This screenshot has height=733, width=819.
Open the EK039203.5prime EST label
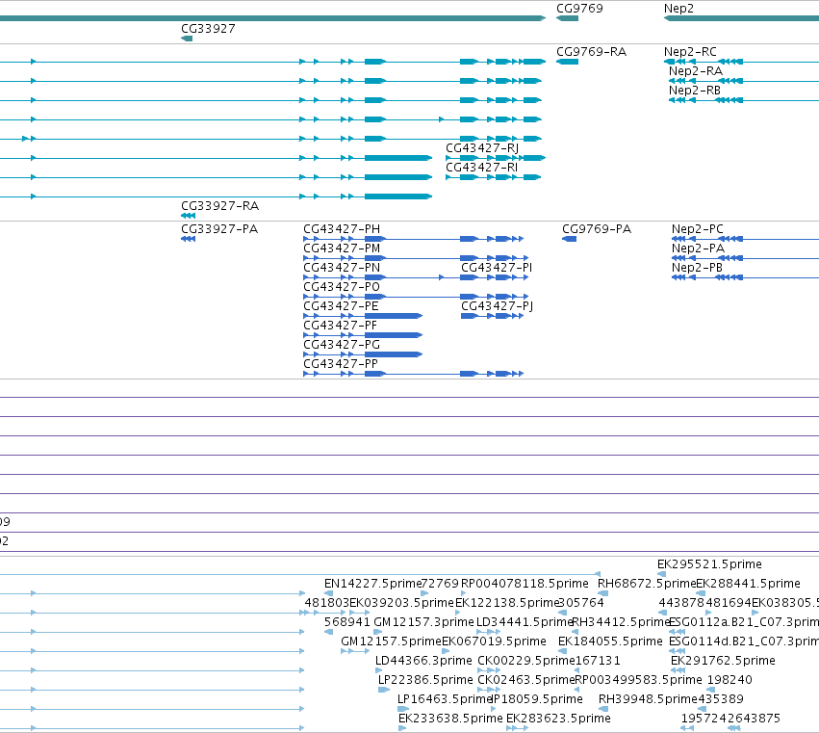tap(401, 603)
